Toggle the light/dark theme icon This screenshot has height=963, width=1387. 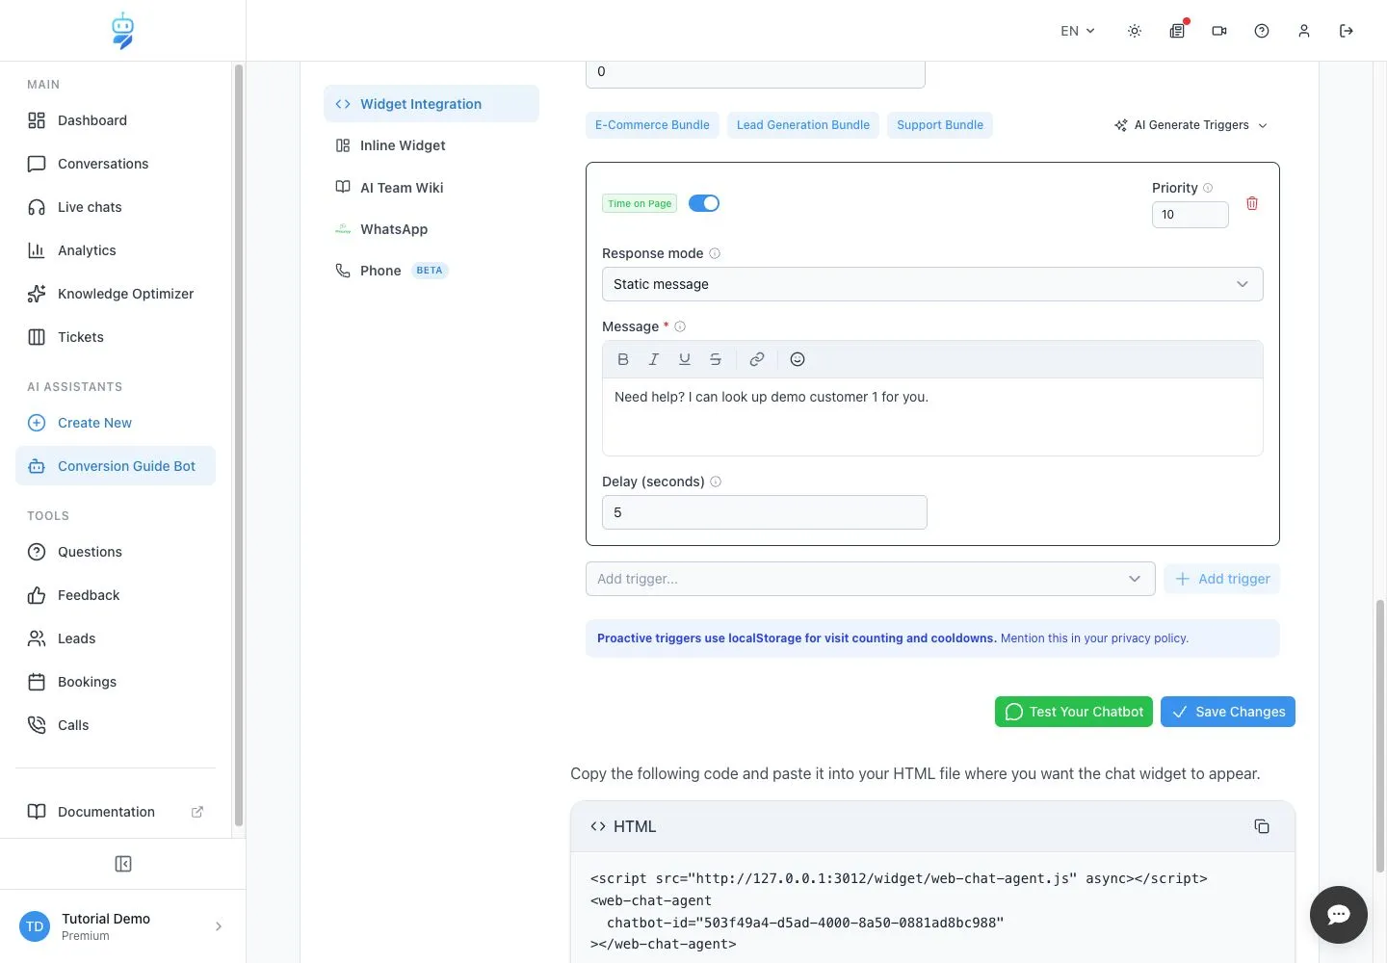tap(1135, 31)
